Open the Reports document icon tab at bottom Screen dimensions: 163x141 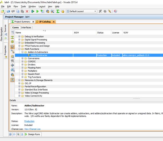coord(22,134)
